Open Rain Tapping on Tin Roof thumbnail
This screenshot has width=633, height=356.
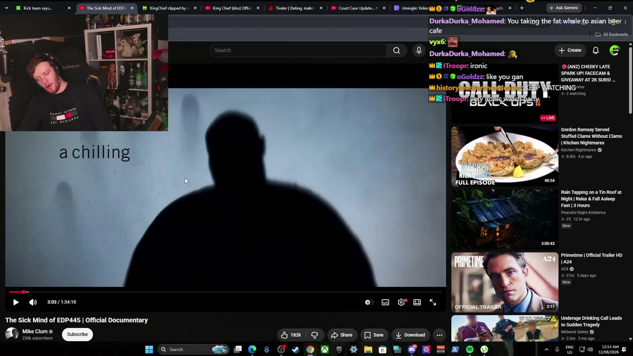pos(504,219)
